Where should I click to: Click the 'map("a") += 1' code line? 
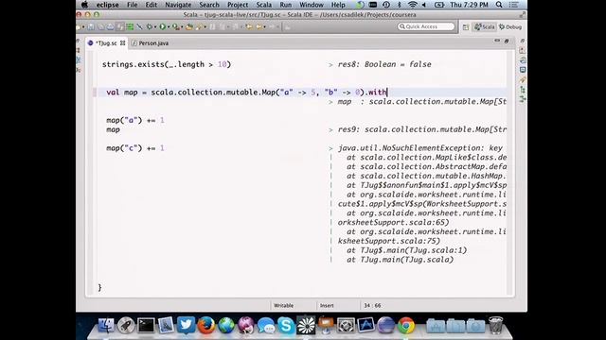coord(135,120)
